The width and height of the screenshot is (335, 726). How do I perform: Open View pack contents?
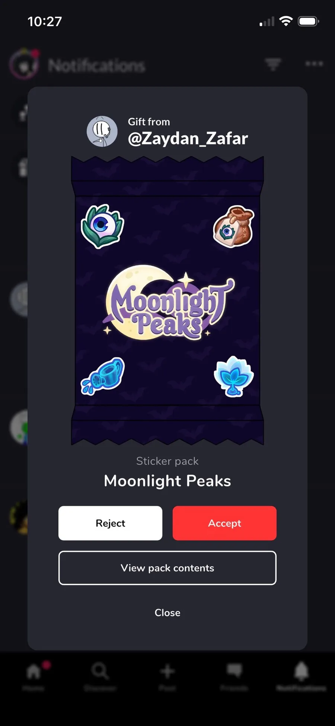[167, 568]
